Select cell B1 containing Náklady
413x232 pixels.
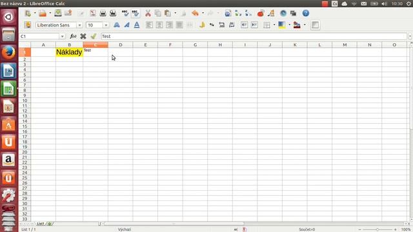69,52
